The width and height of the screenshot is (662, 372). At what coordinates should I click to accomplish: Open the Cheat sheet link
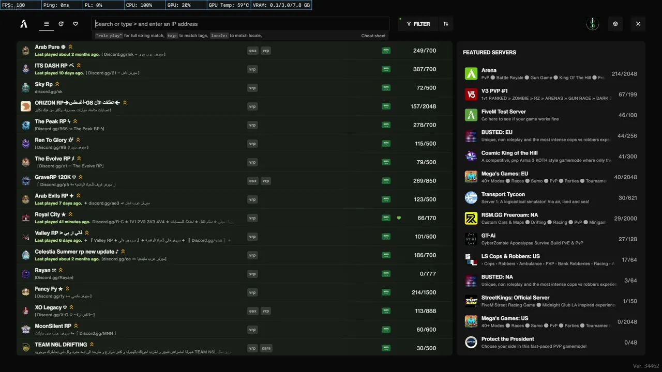[373, 36]
